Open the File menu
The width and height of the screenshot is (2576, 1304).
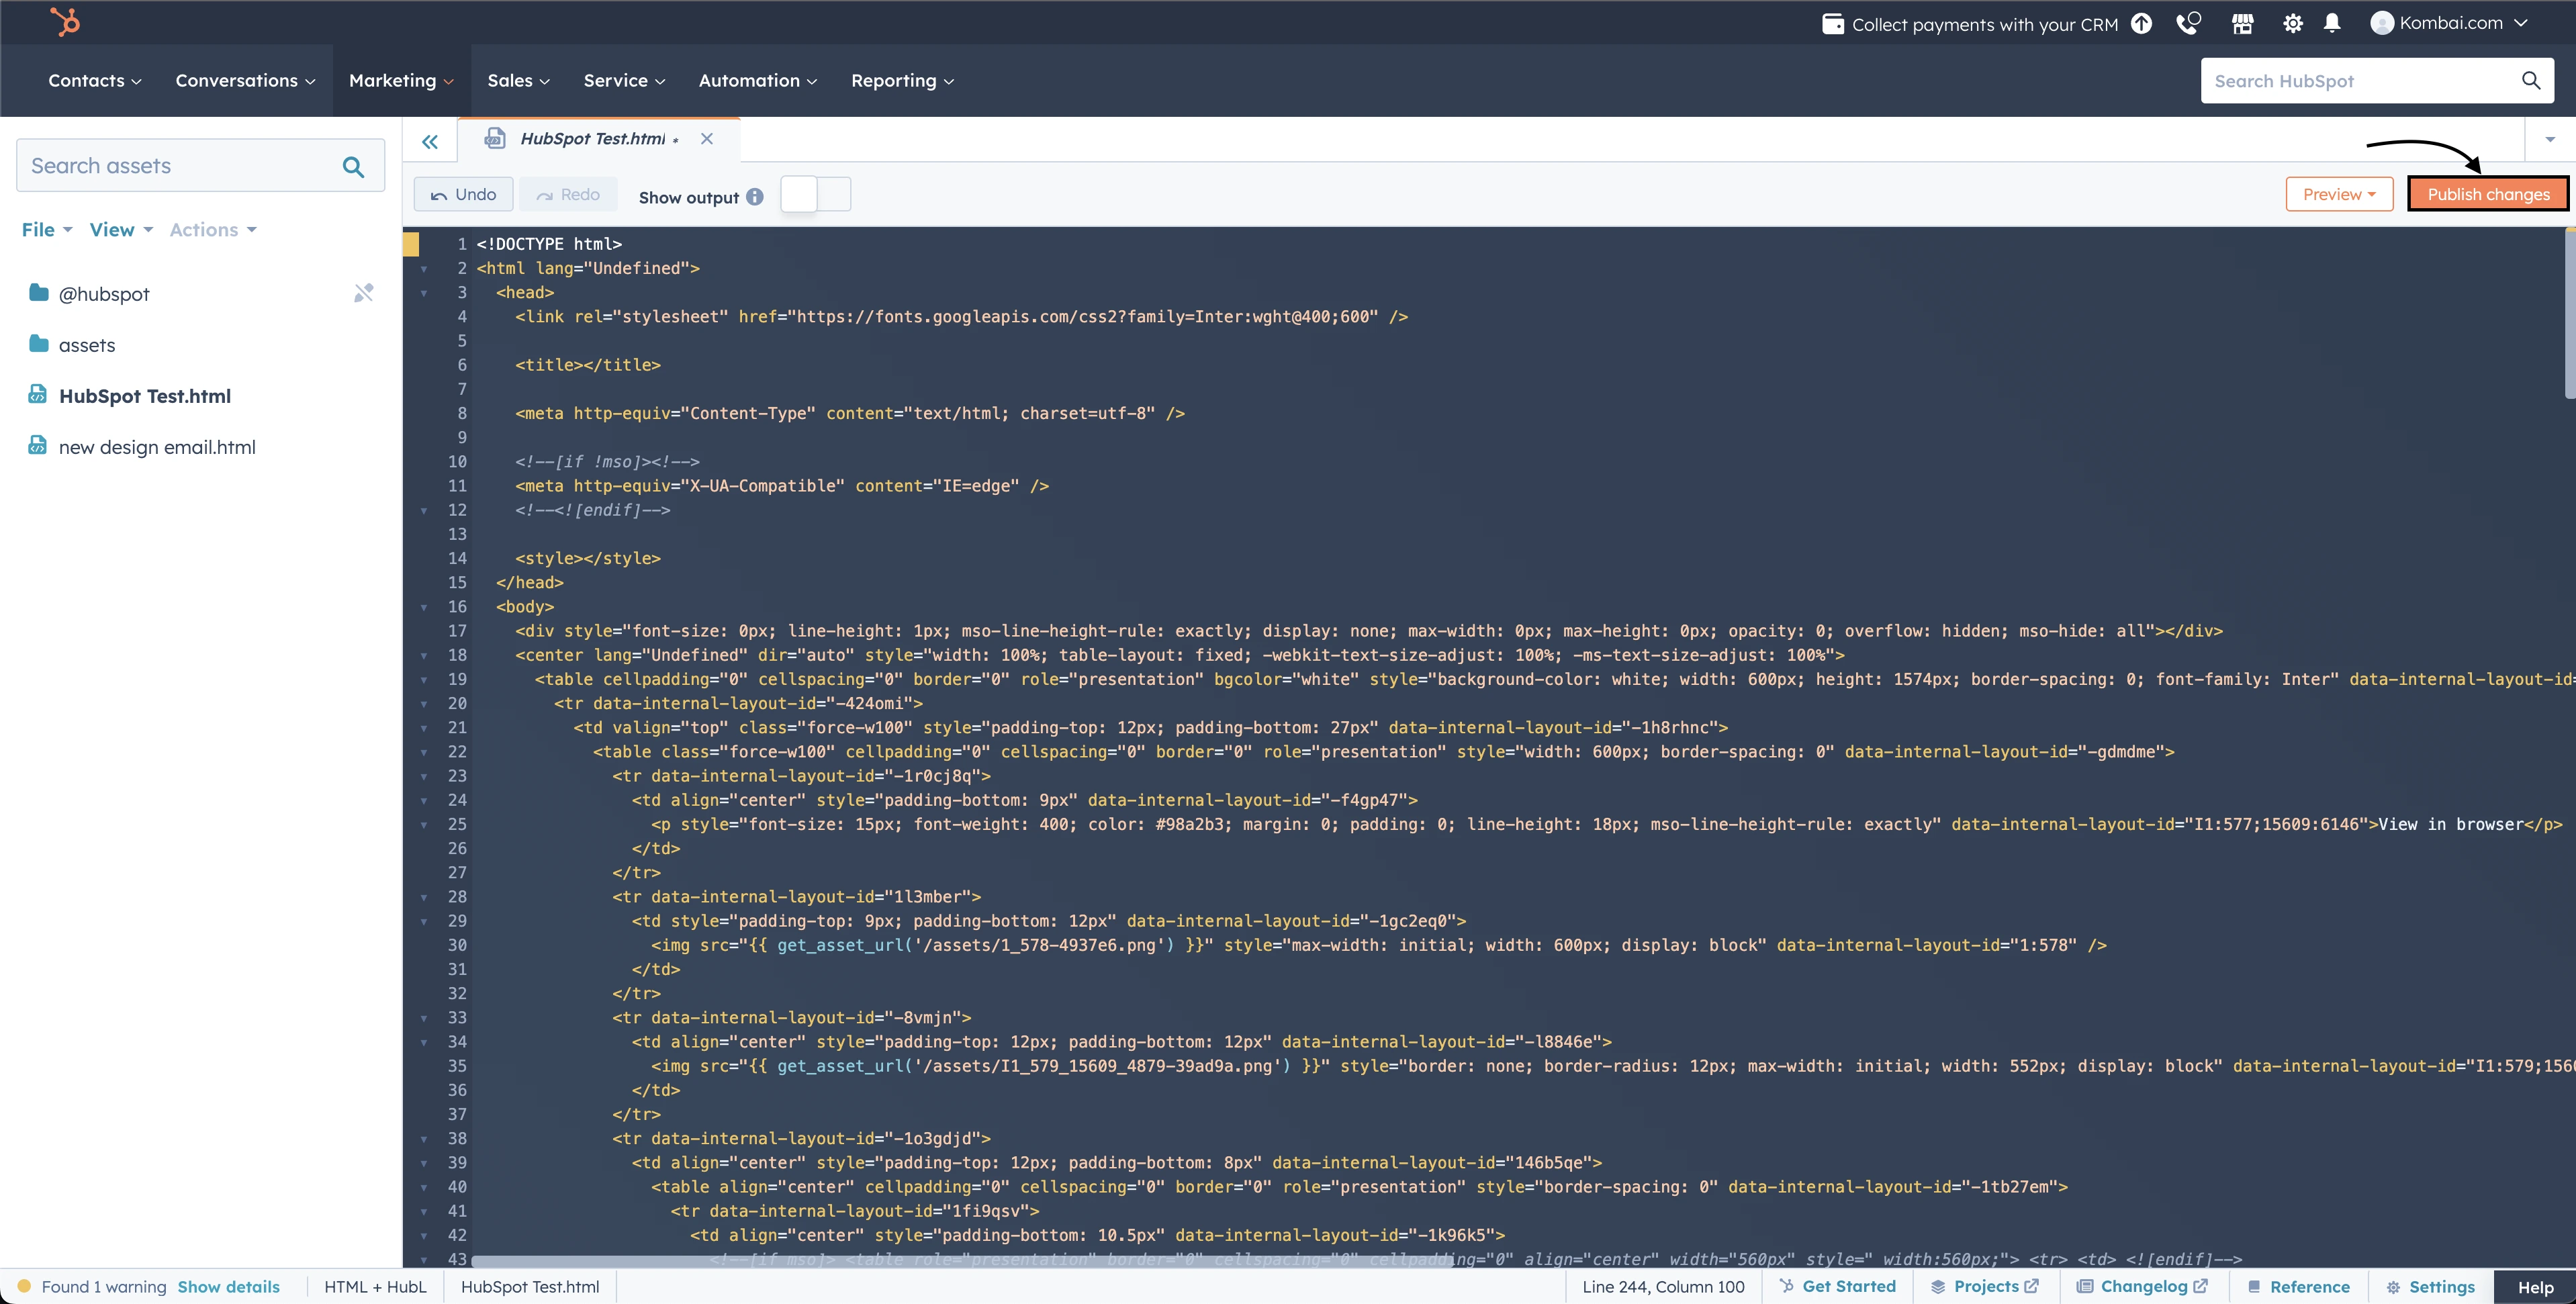point(47,229)
